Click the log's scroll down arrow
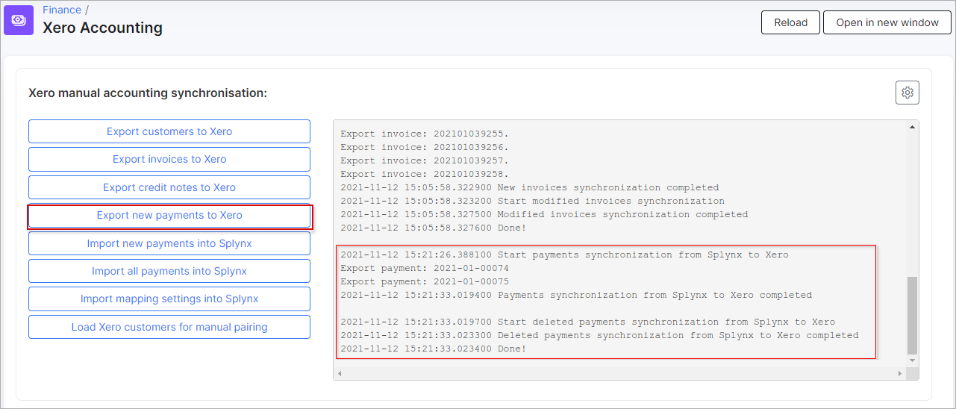Viewport: 956px width, 409px height. point(911,360)
